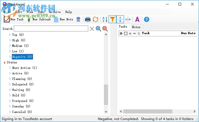Expand the High (0) tree node
The image size is (199, 122).
click(10, 40)
